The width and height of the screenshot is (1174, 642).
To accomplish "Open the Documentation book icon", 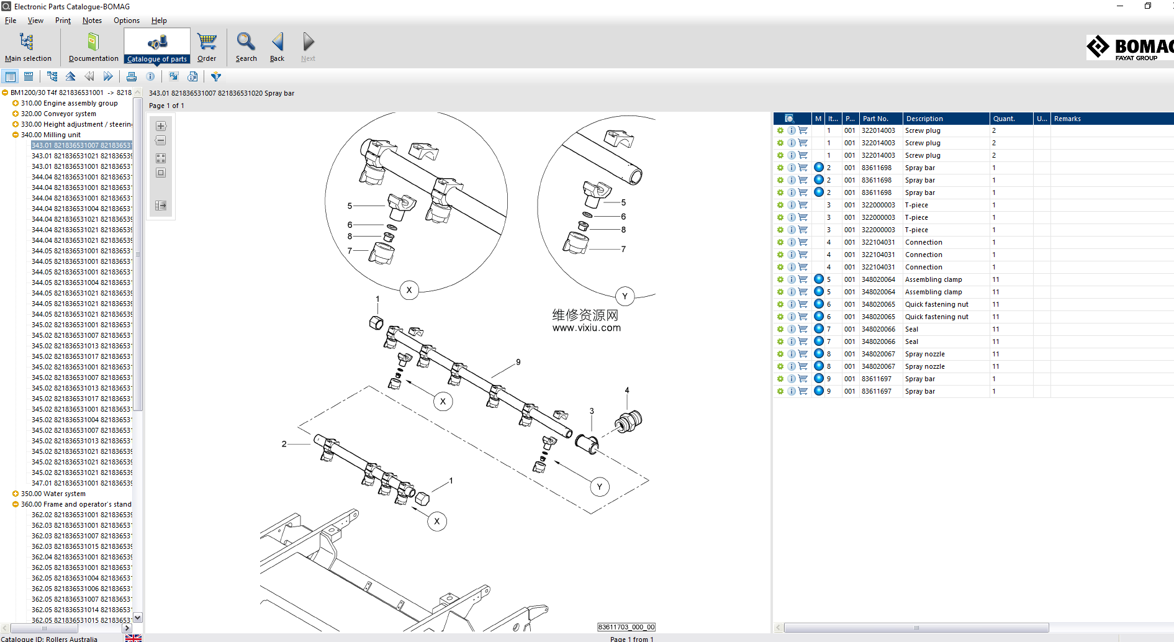I will tap(93, 42).
